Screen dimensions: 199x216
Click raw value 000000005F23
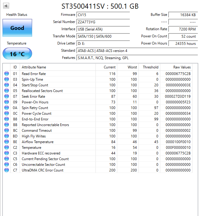click(x=178, y=102)
